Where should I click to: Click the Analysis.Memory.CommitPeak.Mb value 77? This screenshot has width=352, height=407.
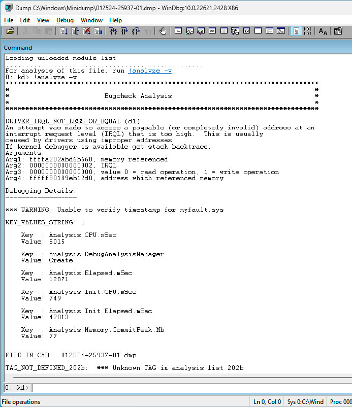[53, 336]
